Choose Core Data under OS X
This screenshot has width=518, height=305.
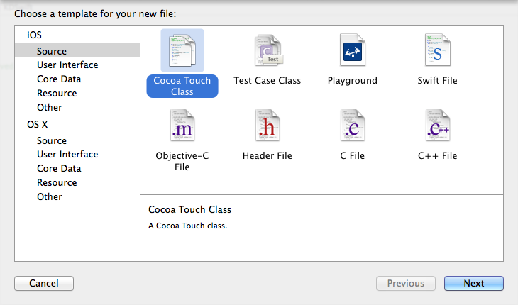tap(59, 169)
